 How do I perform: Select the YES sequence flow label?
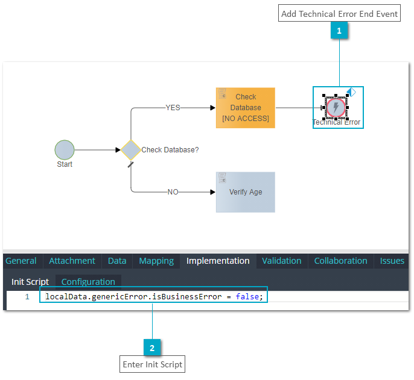173,108
